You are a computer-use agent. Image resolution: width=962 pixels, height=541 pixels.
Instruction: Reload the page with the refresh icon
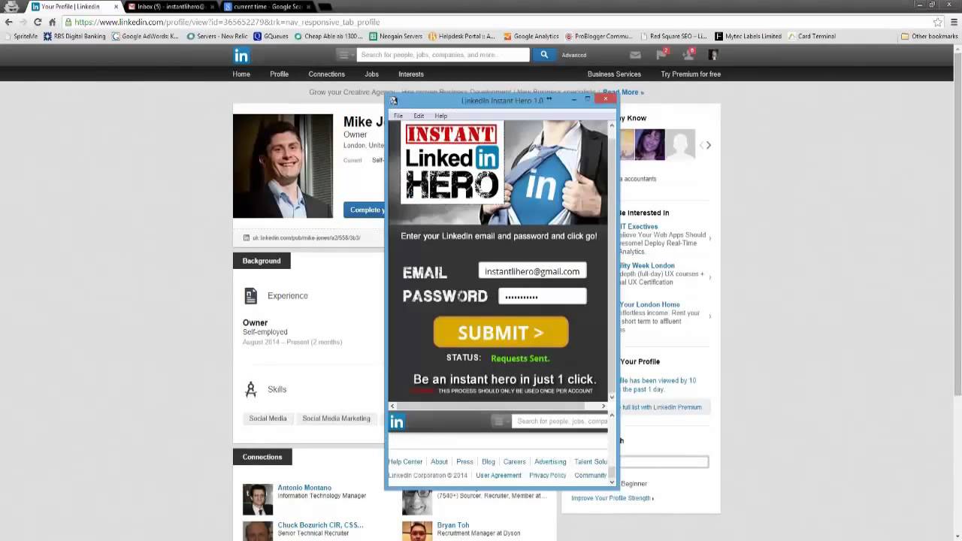[x=38, y=22]
